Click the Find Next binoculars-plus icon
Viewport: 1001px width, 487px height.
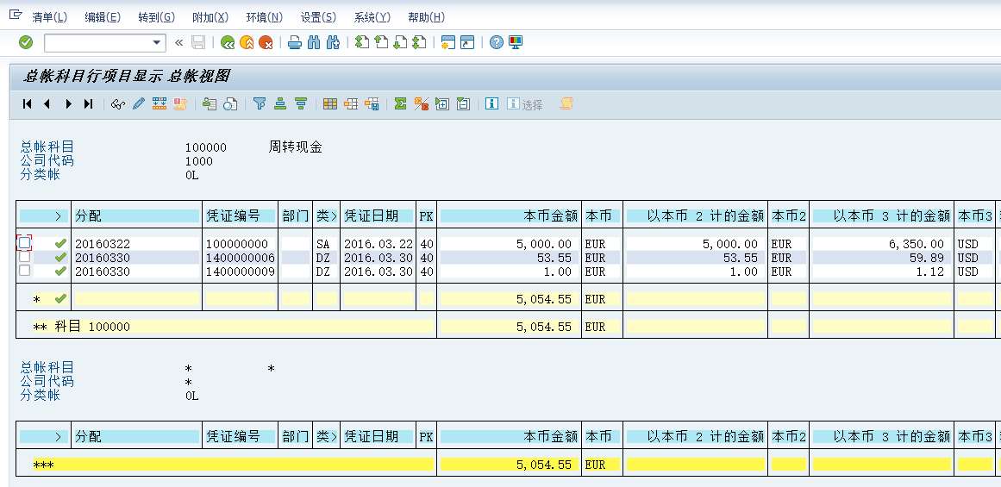pyautogui.click(x=333, y=43)
